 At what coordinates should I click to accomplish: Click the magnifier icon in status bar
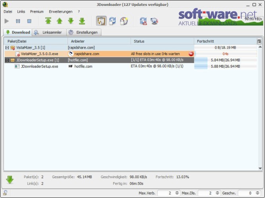[5, 192]
